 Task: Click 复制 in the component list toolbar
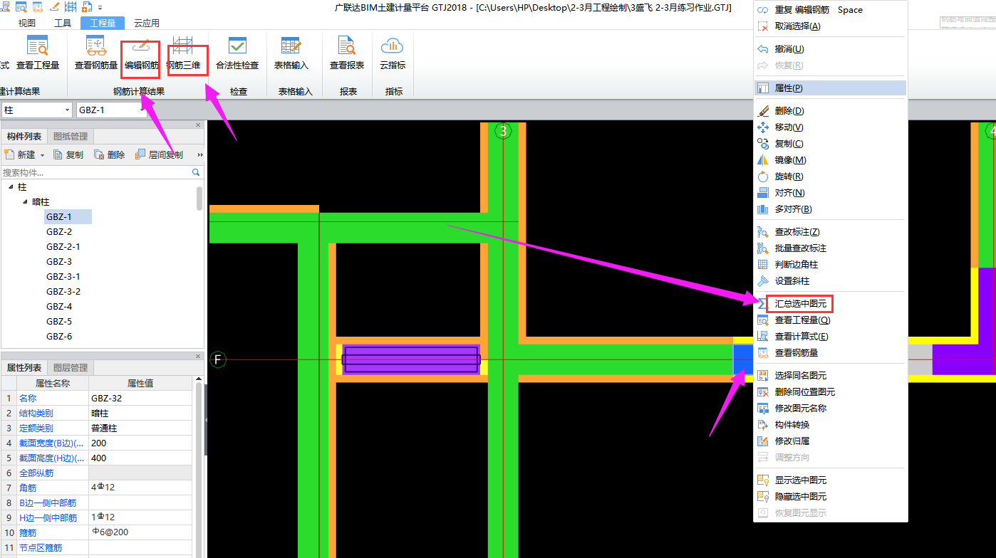tap(68, 154)
